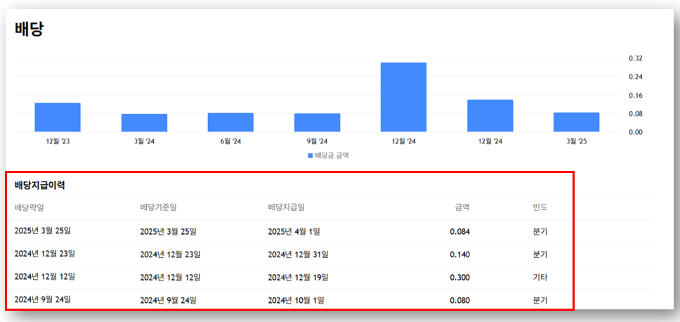
Task: Click 분기 in the 0.084 row
Action: click(540, 232)
